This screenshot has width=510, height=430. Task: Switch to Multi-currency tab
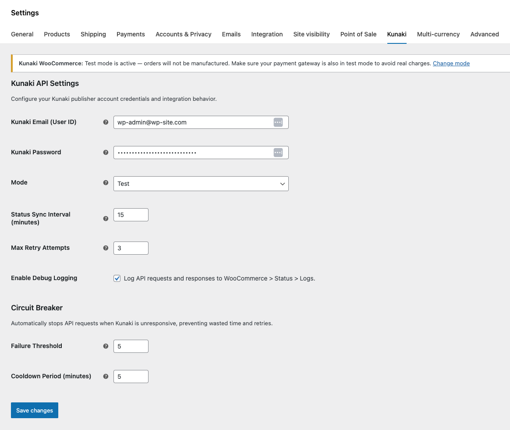(x=439, y=34)
